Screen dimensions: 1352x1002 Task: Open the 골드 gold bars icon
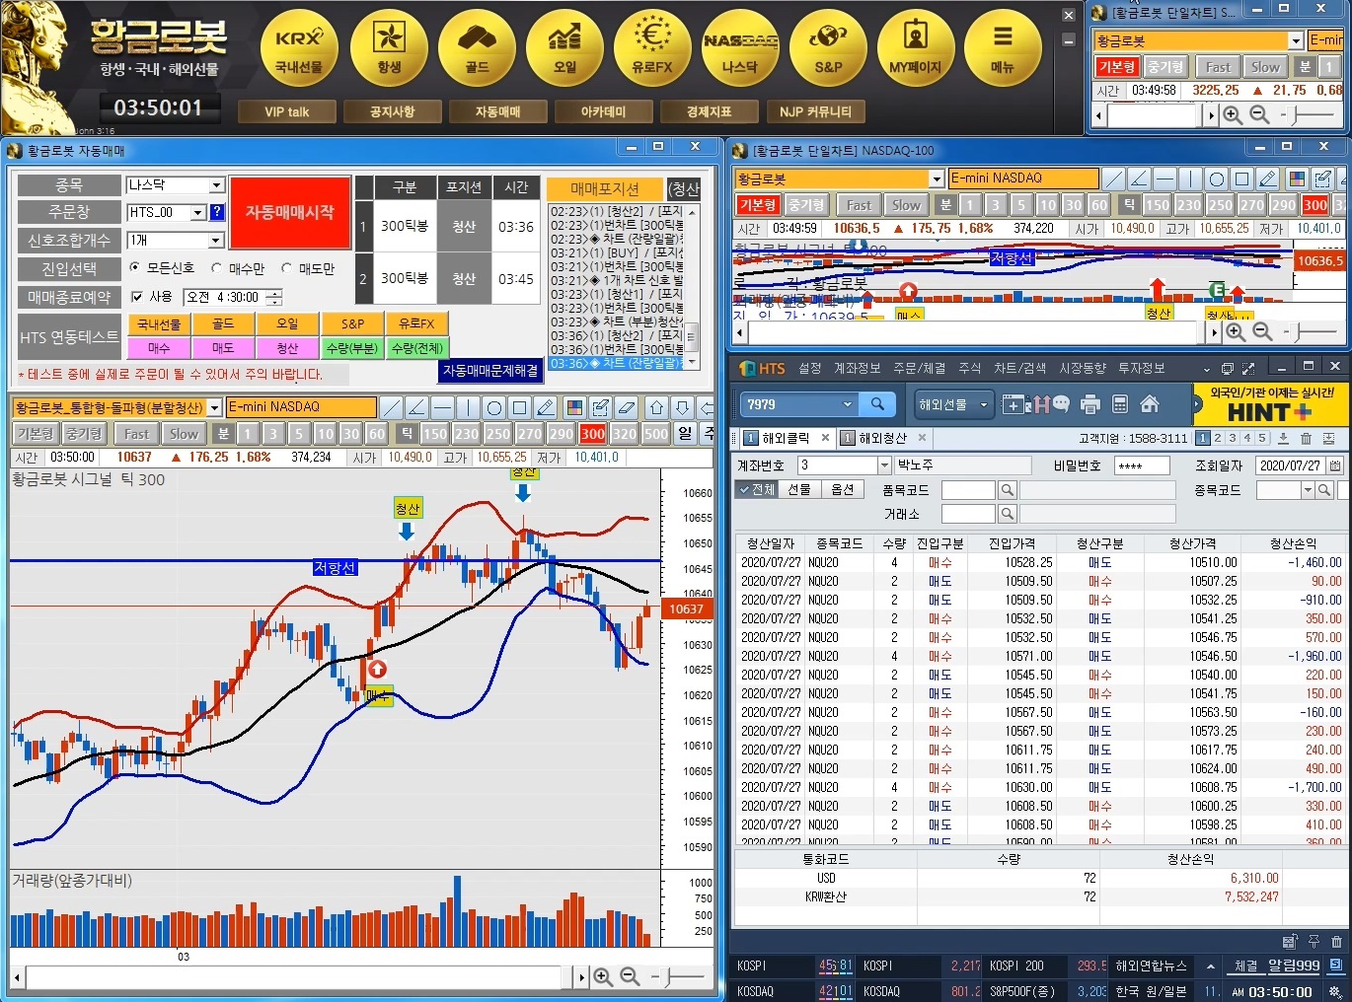(x=477, y=47)
